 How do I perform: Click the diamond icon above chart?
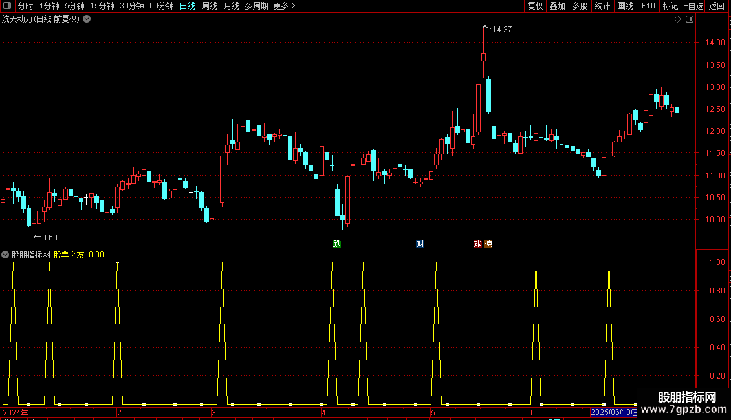pos(678,19)
